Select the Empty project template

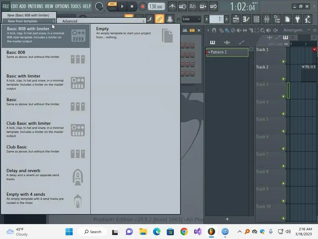(x=135, y=36)
